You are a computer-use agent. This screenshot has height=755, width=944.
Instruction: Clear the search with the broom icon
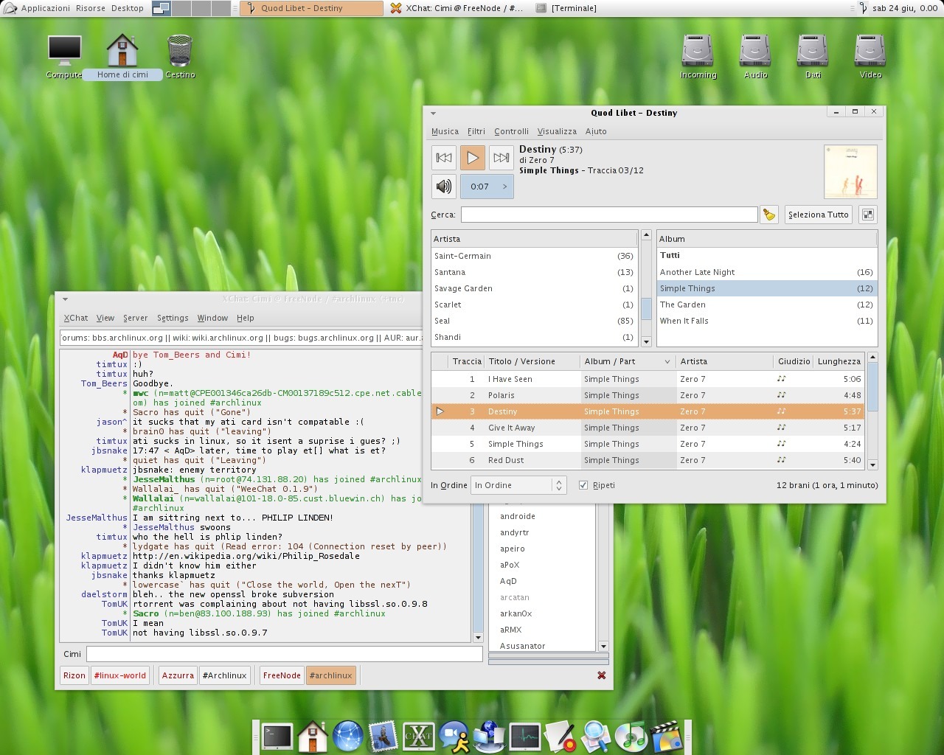769,215
